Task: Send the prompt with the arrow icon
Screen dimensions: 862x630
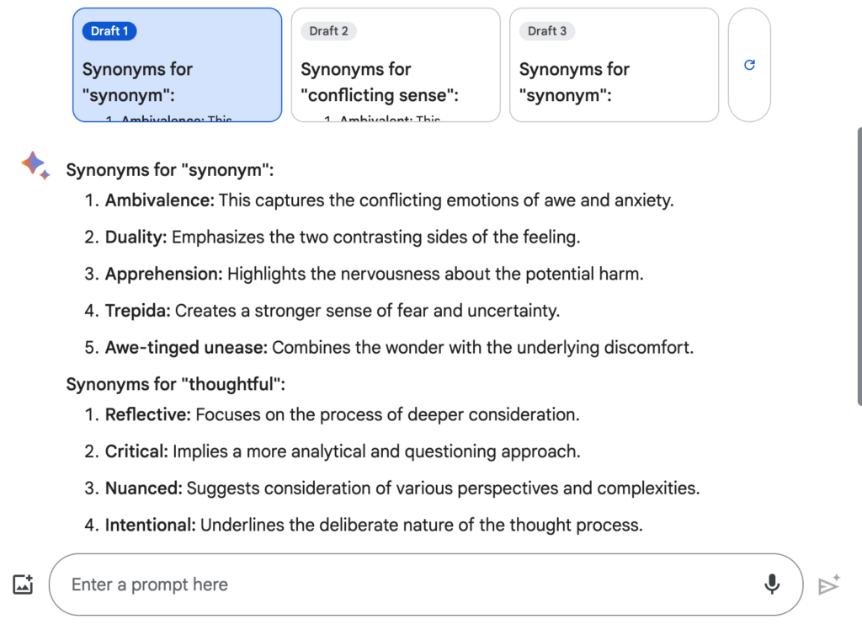Action: click(x=827, y=583)
